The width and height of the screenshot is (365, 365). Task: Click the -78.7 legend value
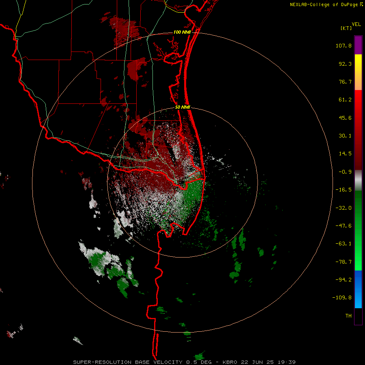[x=344, y=262]
